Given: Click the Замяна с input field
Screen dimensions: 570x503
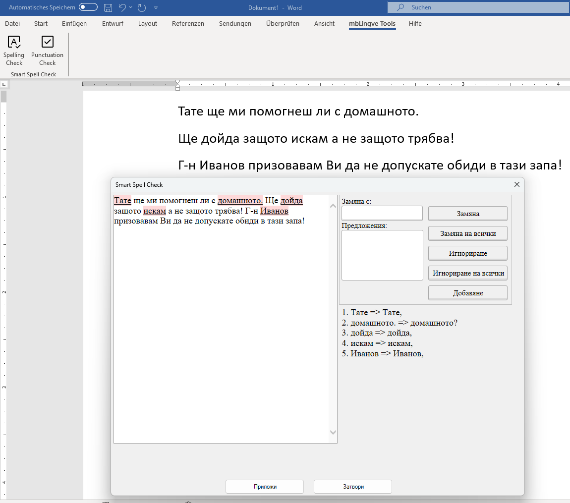Looking at the screenshot, I should (382, 213).
